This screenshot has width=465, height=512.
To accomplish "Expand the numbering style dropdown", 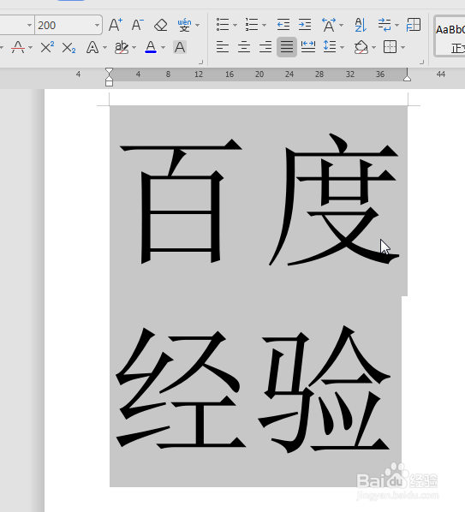I will tap(264, 25).
